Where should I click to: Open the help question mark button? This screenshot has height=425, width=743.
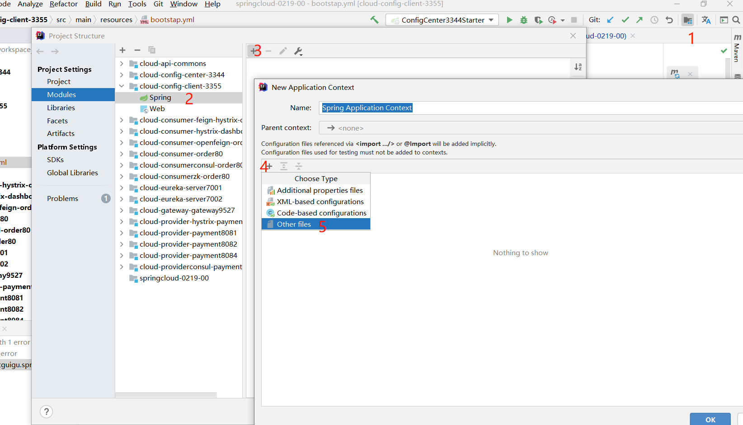[x=47, y=411]
